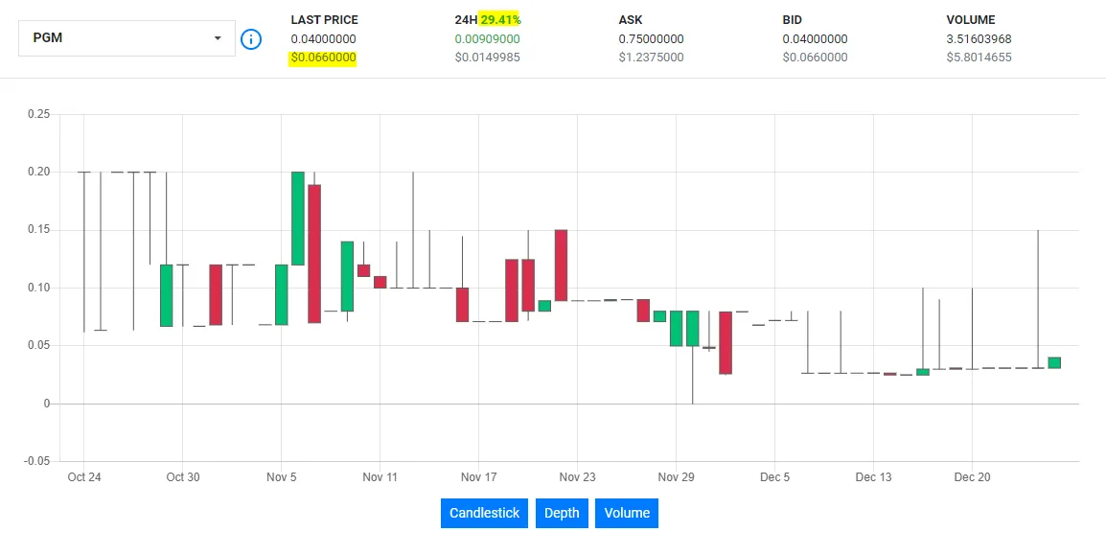Click the 0.25 price axis label

click(x=38, y=114)
